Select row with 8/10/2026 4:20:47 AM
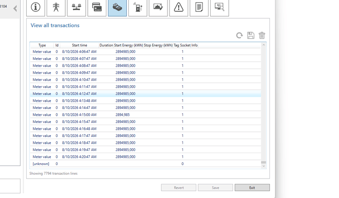 coord(145,157)
